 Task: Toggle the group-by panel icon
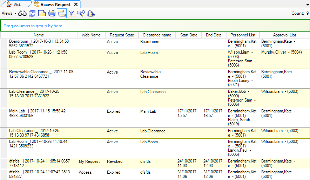click(62, 13)
